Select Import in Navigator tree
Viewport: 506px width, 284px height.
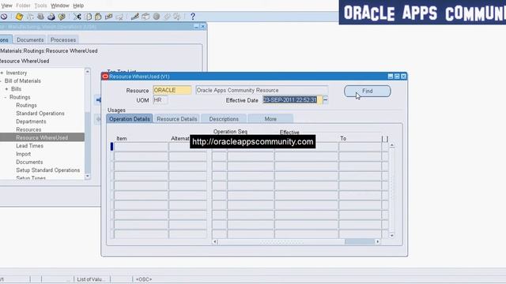point(23,154)
